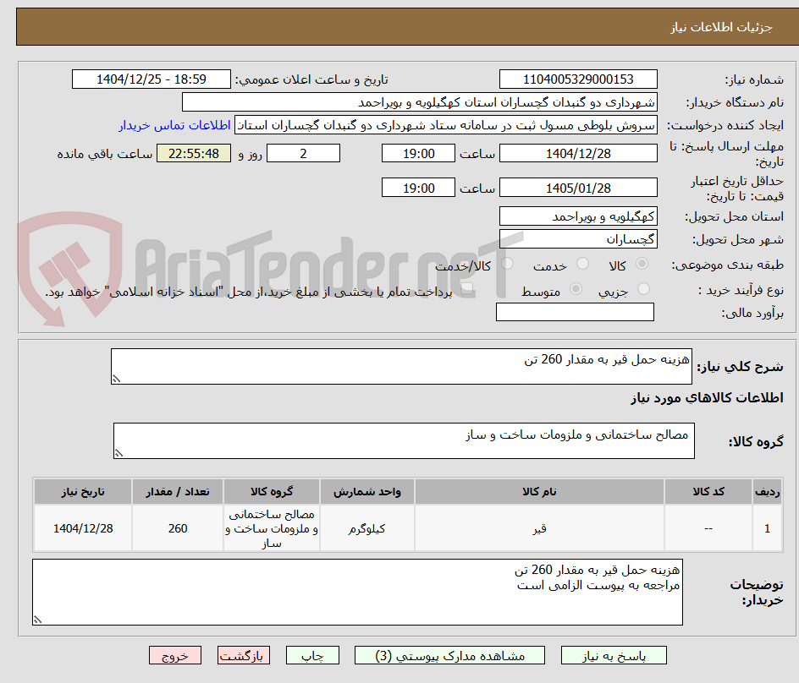
Task: Click the response deadline date 1404/12/28 field
Action: point(578,153)
